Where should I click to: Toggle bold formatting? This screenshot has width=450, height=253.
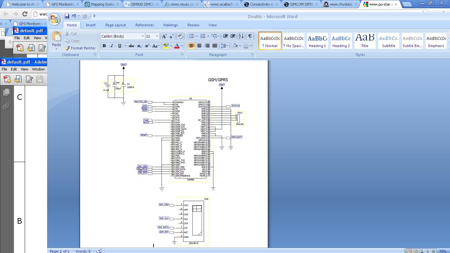click(x=104, y=46)
